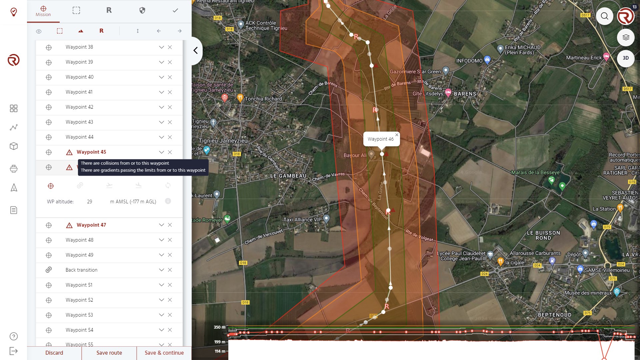Expand Waypoint 52 details

(161, 300)
